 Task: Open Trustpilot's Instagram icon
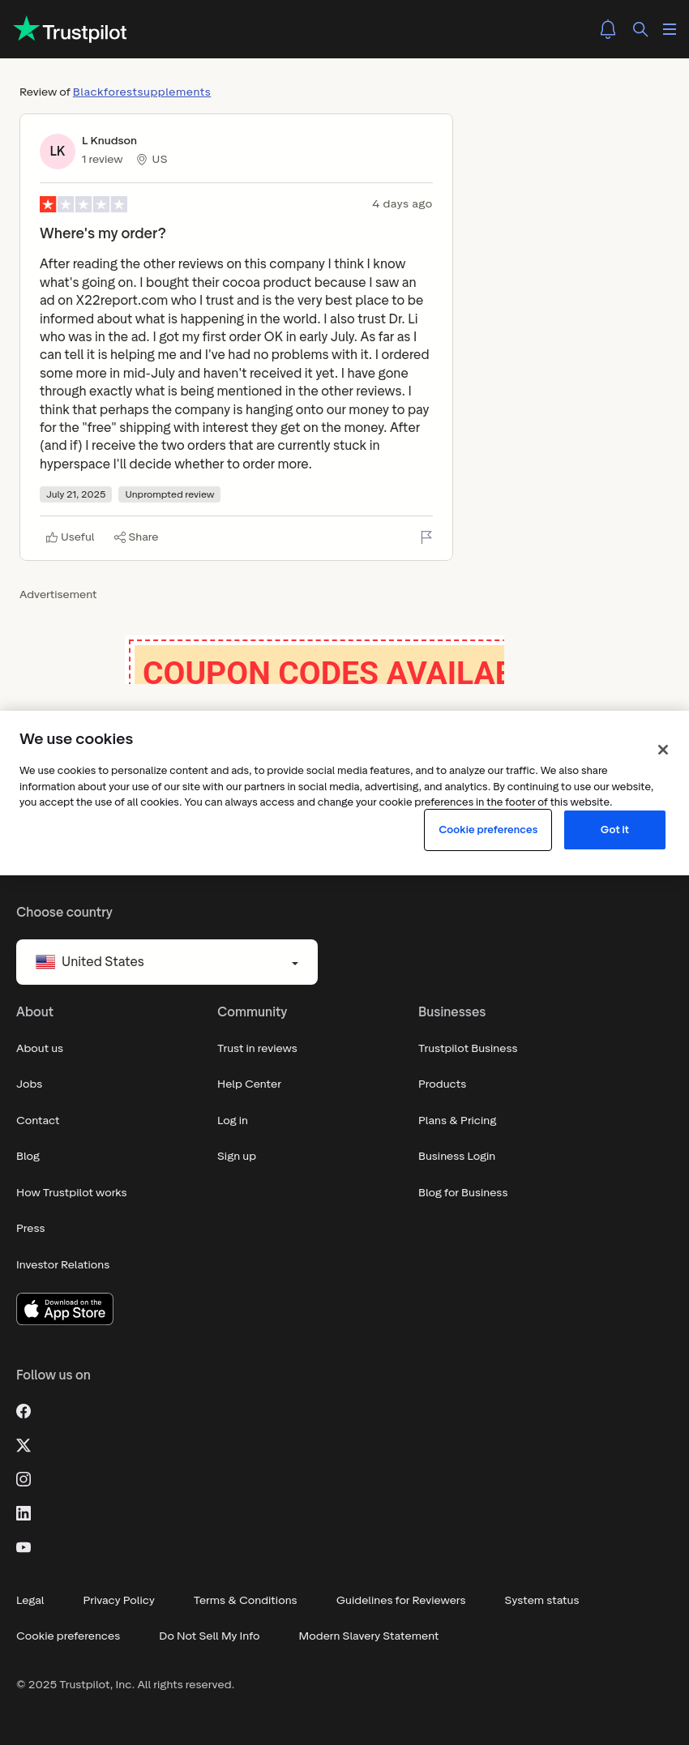24,1479
